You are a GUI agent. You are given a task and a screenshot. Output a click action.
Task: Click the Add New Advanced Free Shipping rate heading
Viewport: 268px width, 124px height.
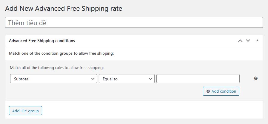pyautogui.click(x=64, y=9)
